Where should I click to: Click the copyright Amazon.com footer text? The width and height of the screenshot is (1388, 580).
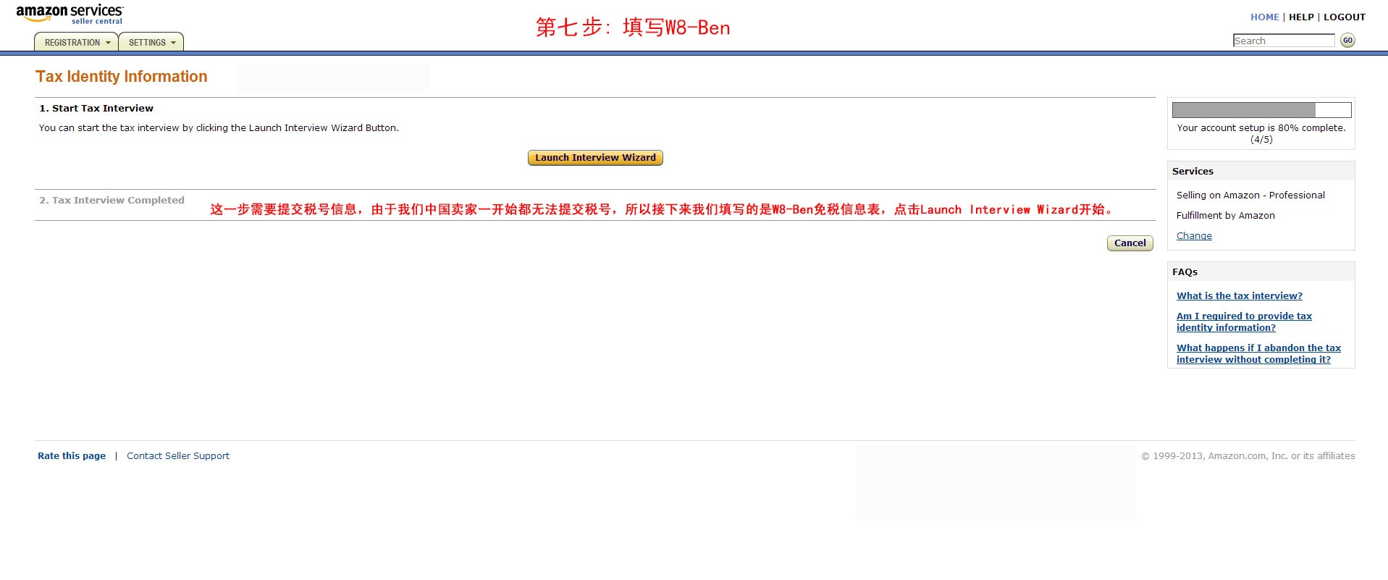(1248, 455)
